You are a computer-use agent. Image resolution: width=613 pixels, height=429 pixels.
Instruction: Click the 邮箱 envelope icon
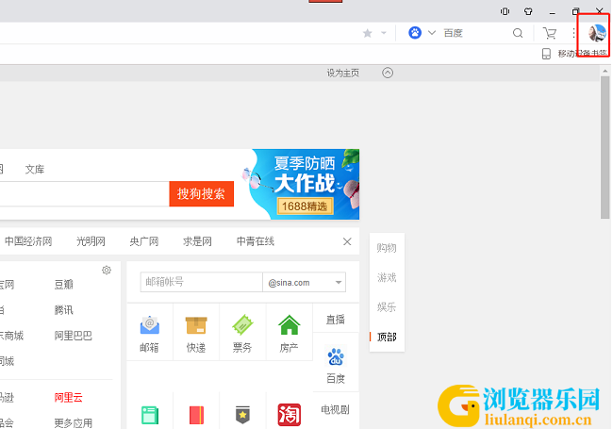click(x=149, y=325)
